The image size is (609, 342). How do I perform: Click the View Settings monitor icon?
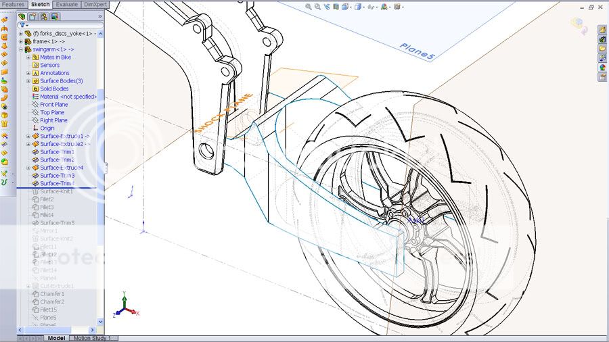point(397,7)
